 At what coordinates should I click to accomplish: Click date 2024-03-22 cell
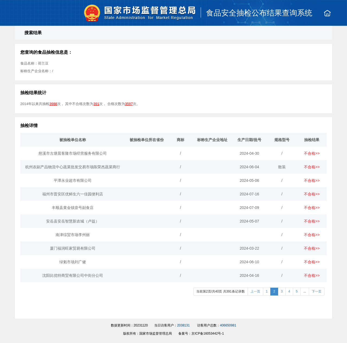pos(249,248)
